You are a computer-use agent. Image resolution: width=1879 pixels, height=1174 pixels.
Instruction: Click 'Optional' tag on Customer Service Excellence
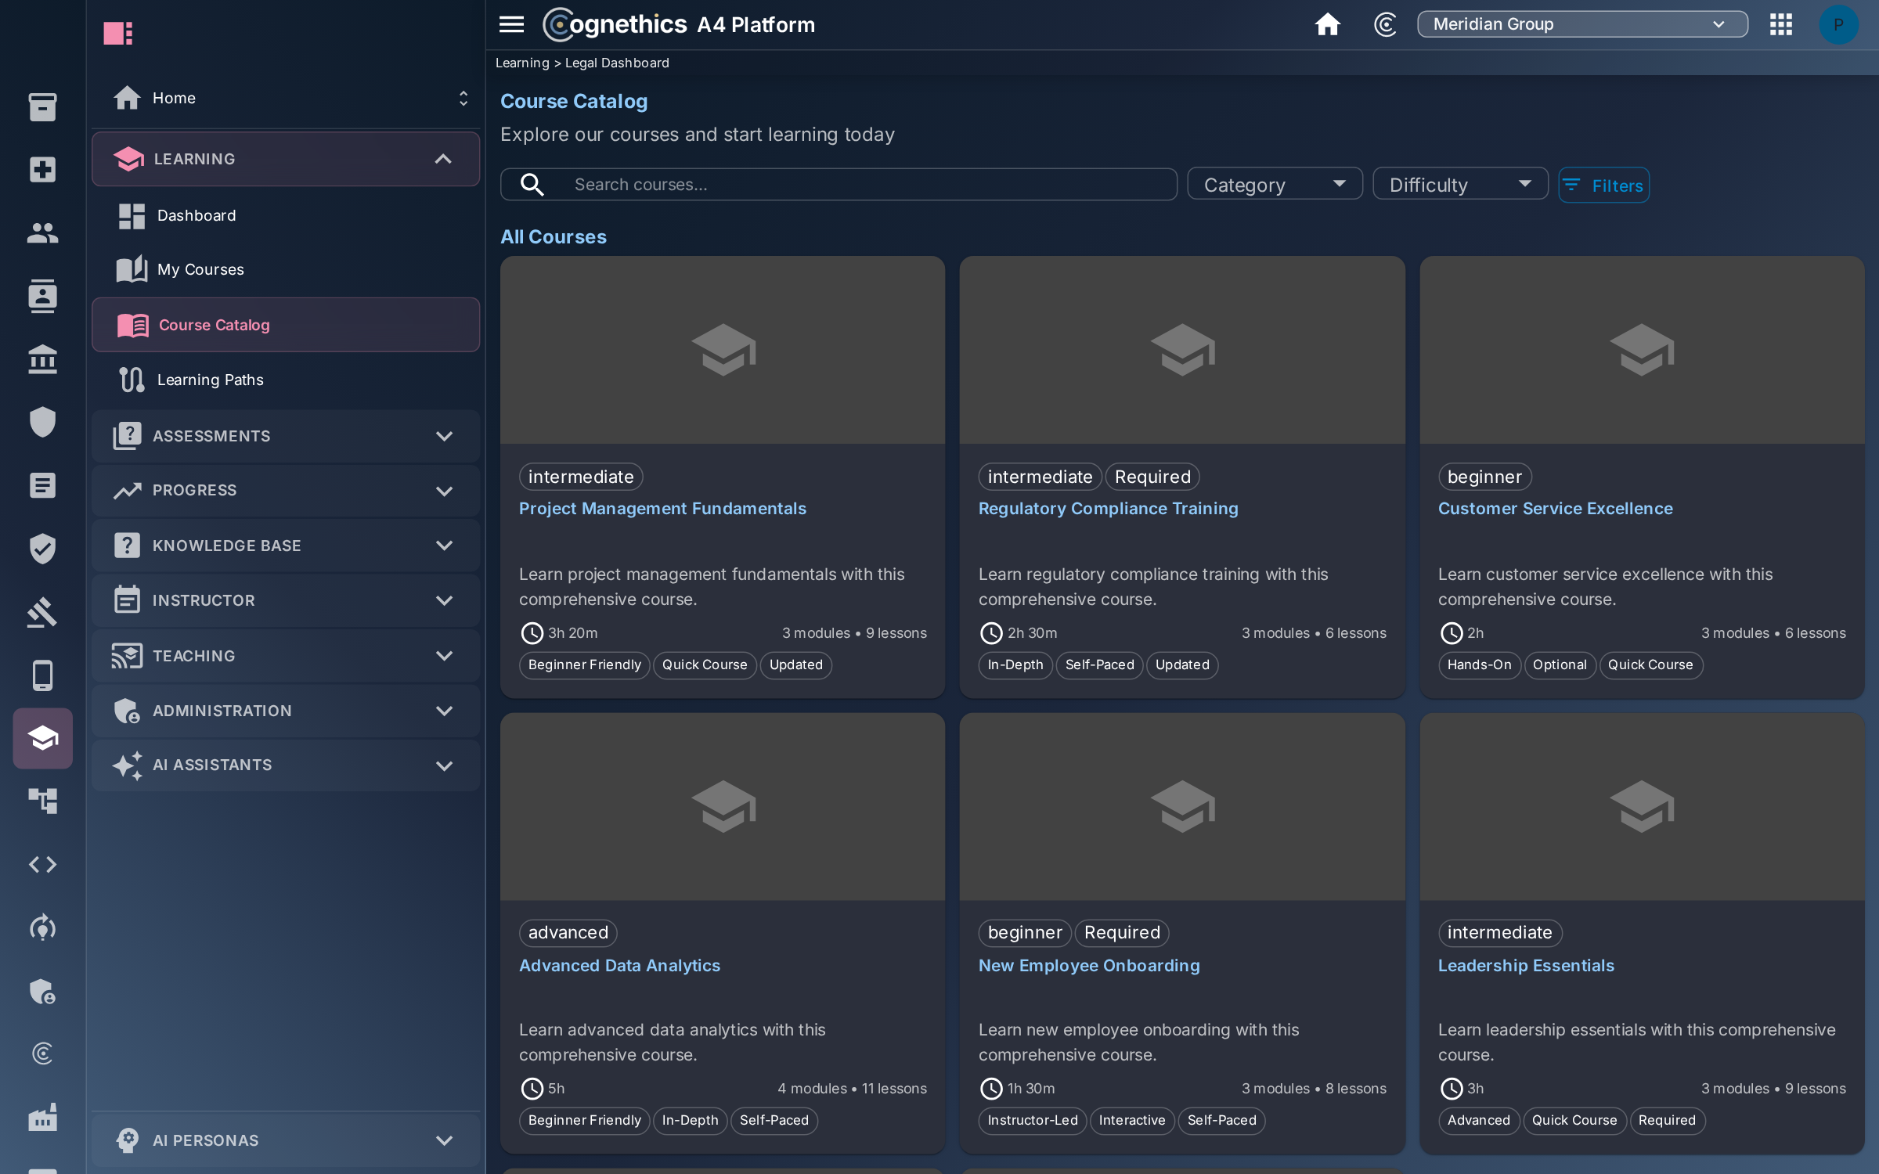click(1560, 665)
